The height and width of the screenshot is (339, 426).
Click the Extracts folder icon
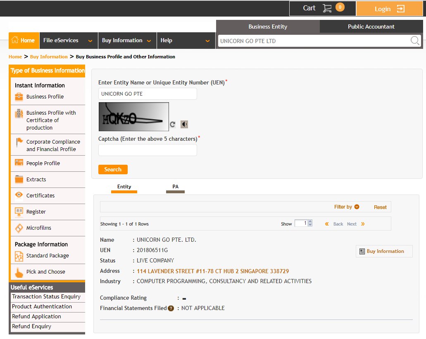19,179
